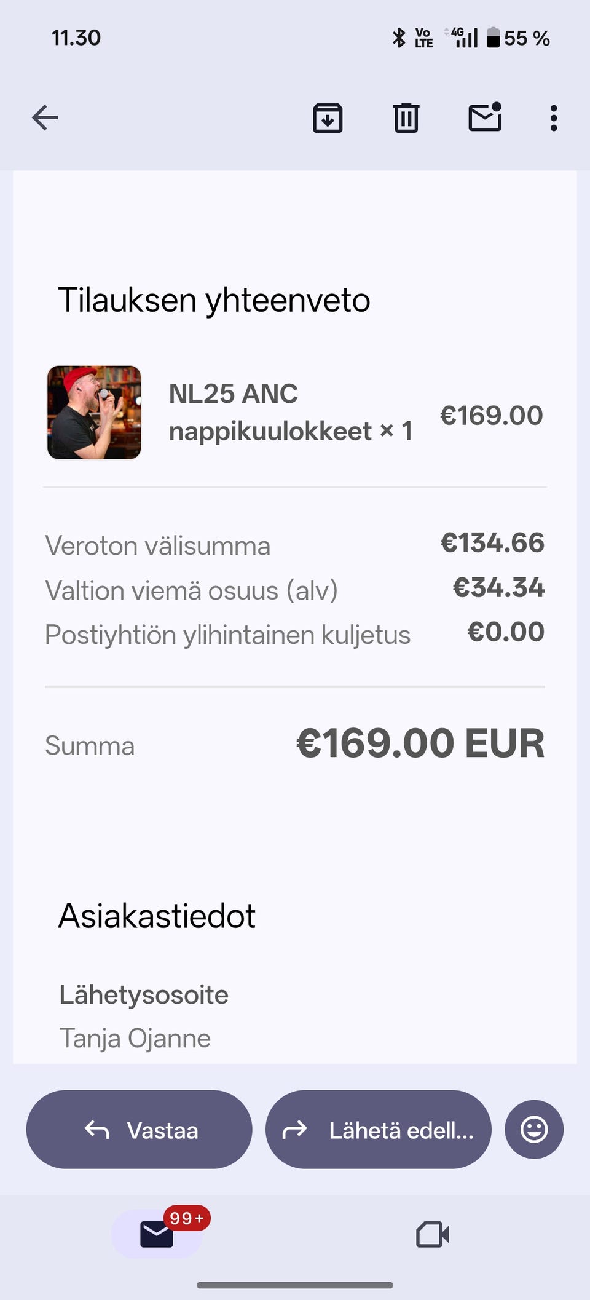Tap the NL25 ANC nappikuulokkeet product name
The height and width of the screenshot is (1300, 590).
[x=290, y=412]
